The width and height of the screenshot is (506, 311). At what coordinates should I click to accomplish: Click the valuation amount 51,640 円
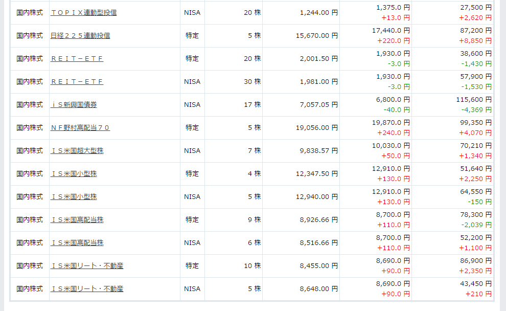pos(476,169)
